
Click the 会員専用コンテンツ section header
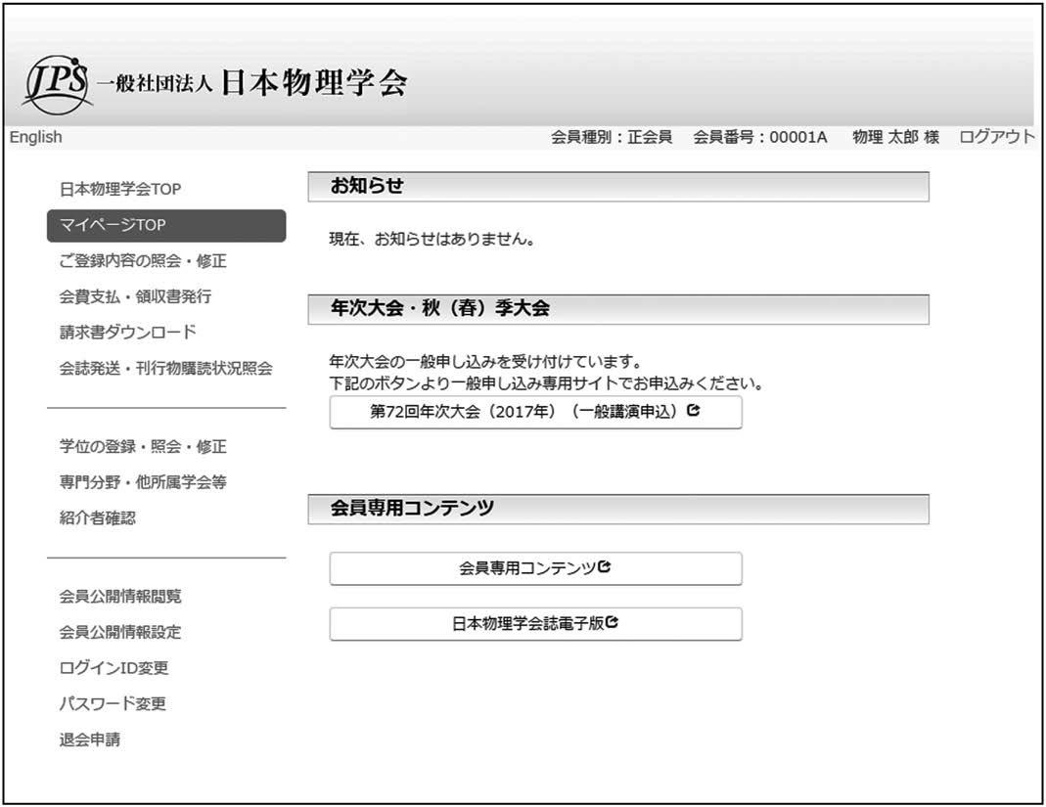(618, 510)
